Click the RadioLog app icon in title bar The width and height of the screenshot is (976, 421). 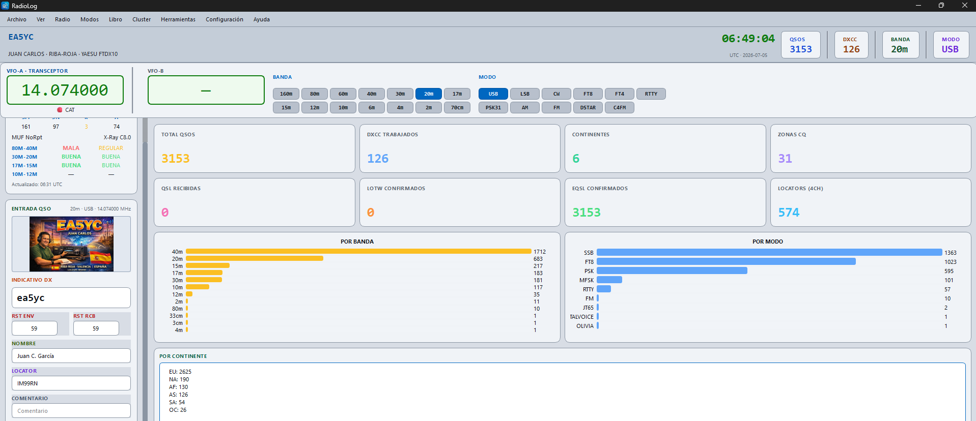coord(5,6)
